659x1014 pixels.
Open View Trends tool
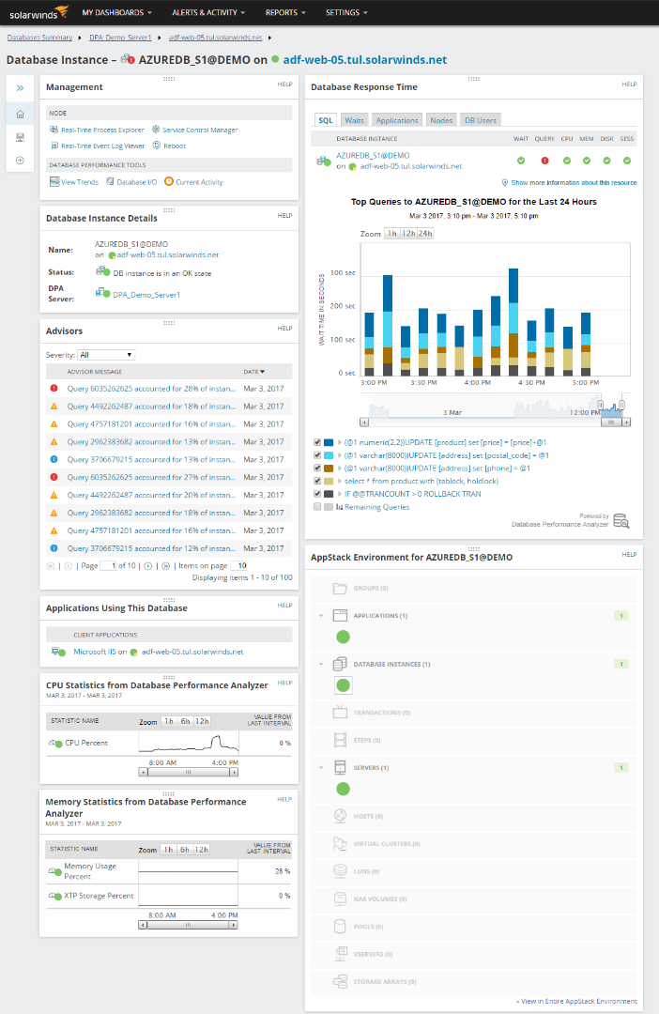pyautogui.click(x=80, y=182)
